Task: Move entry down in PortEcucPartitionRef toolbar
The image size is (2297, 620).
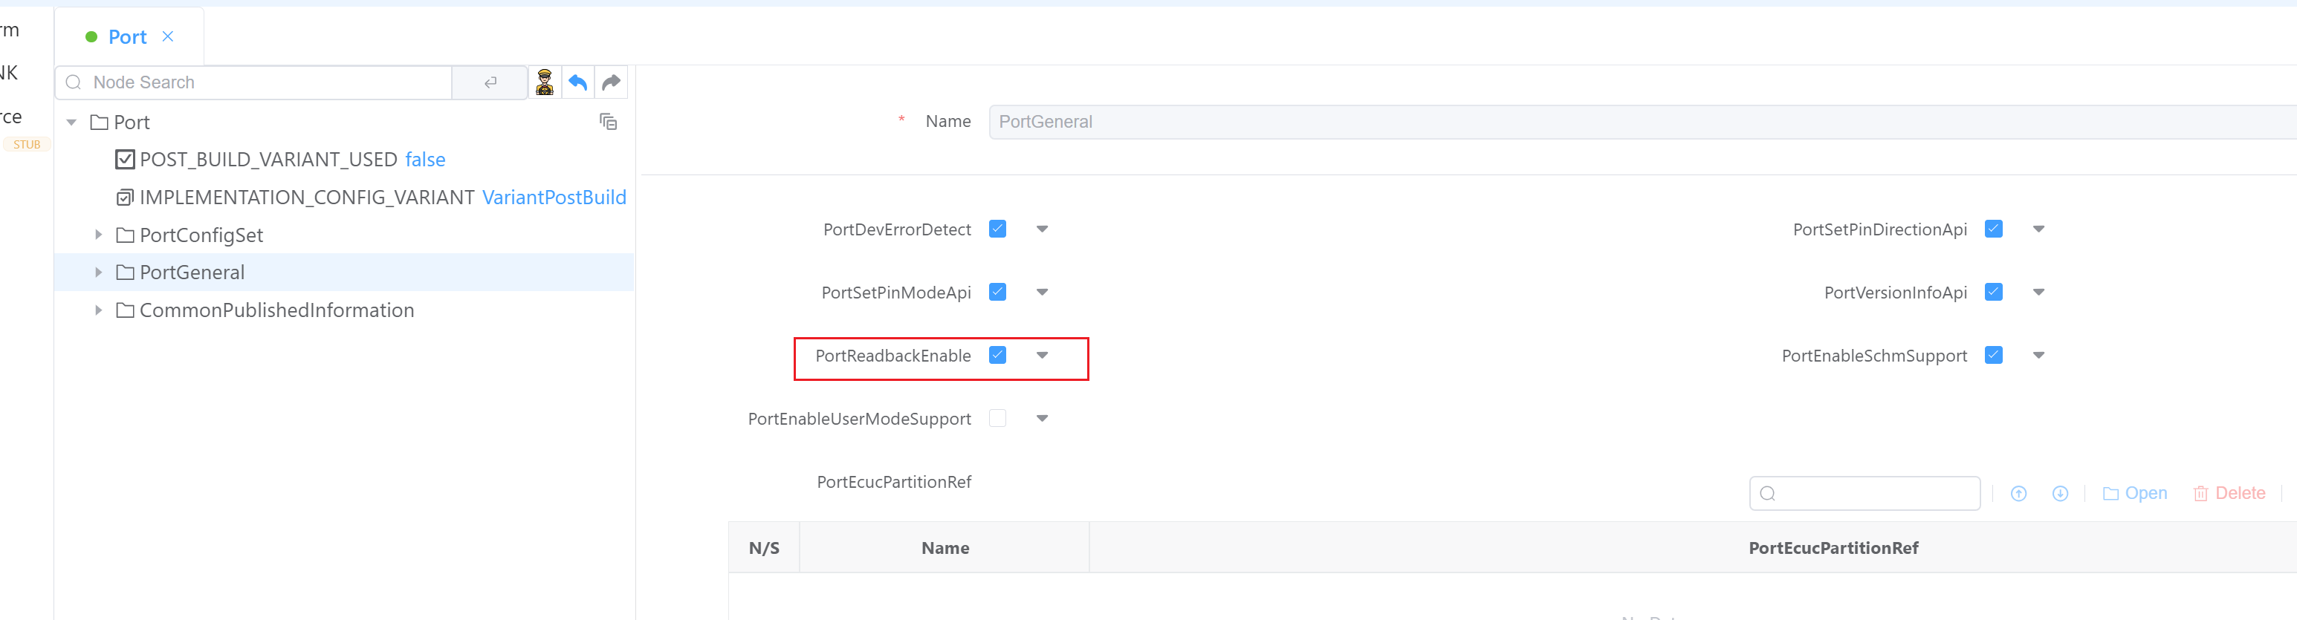Action: click(2060, 494)
